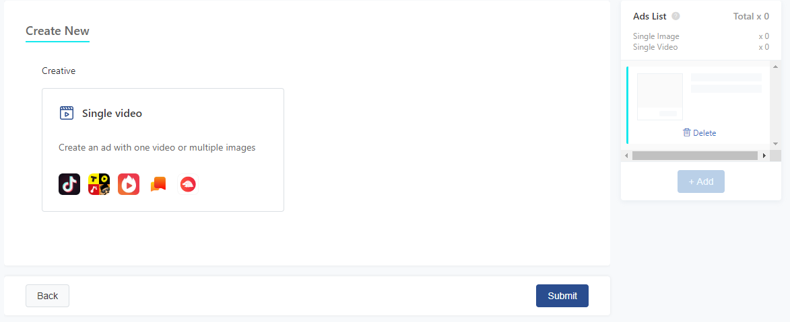This screenshot has width=790, height=322.
Task: Click the orange Helo chat bubble icon
Action: pyautogui.click(x=158, y=184)
